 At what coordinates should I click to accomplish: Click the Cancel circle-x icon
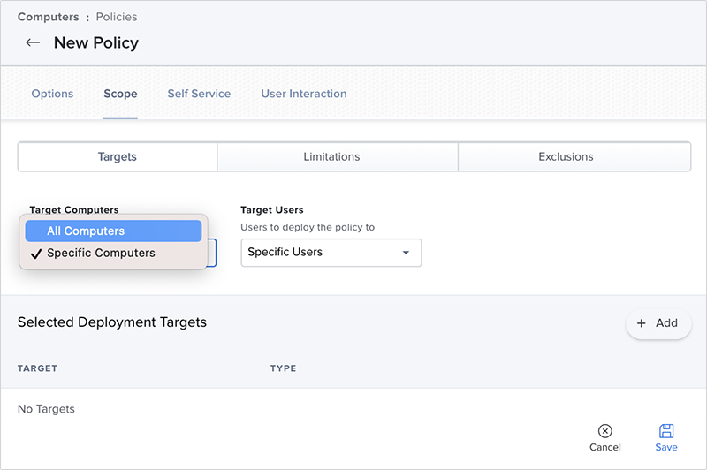point(604,431)
